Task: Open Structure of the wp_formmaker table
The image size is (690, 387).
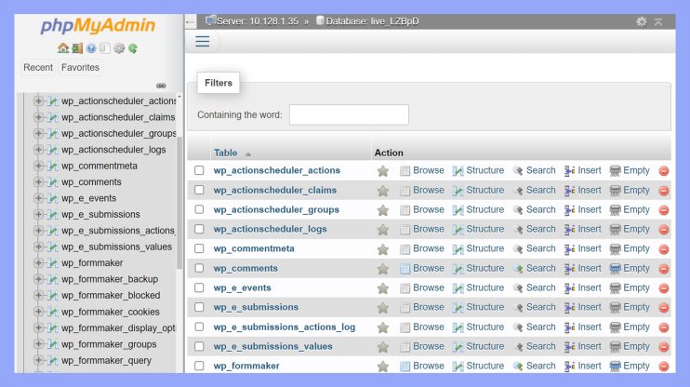Action: tap(479, 366)
